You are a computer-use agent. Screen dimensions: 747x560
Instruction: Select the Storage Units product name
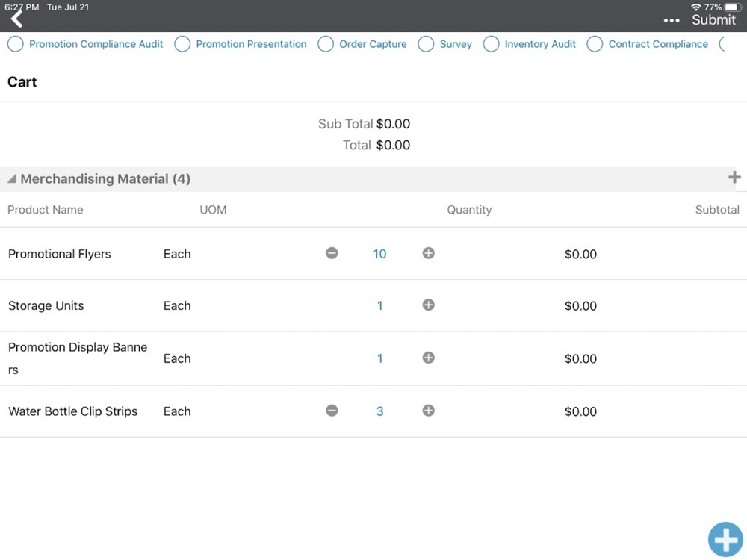(46, 305)
